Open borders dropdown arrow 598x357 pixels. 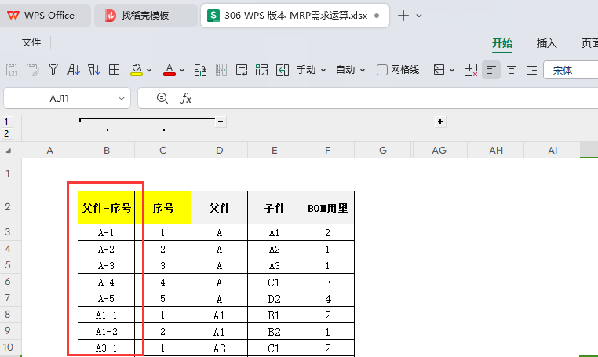pos(452,70)
